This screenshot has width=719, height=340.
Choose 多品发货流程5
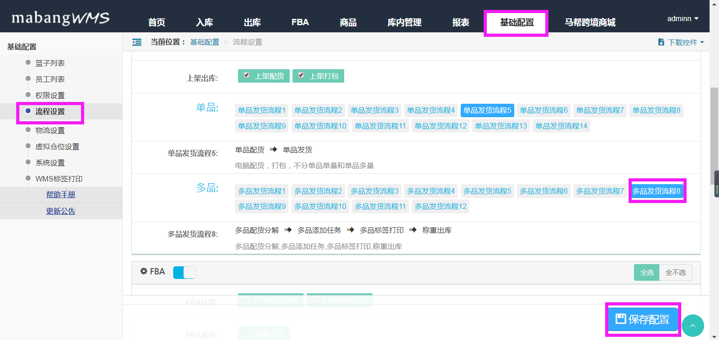click(x=487, y=191)
